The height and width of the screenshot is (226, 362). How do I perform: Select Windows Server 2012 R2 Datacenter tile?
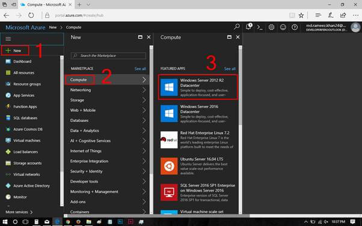point(198,87)
